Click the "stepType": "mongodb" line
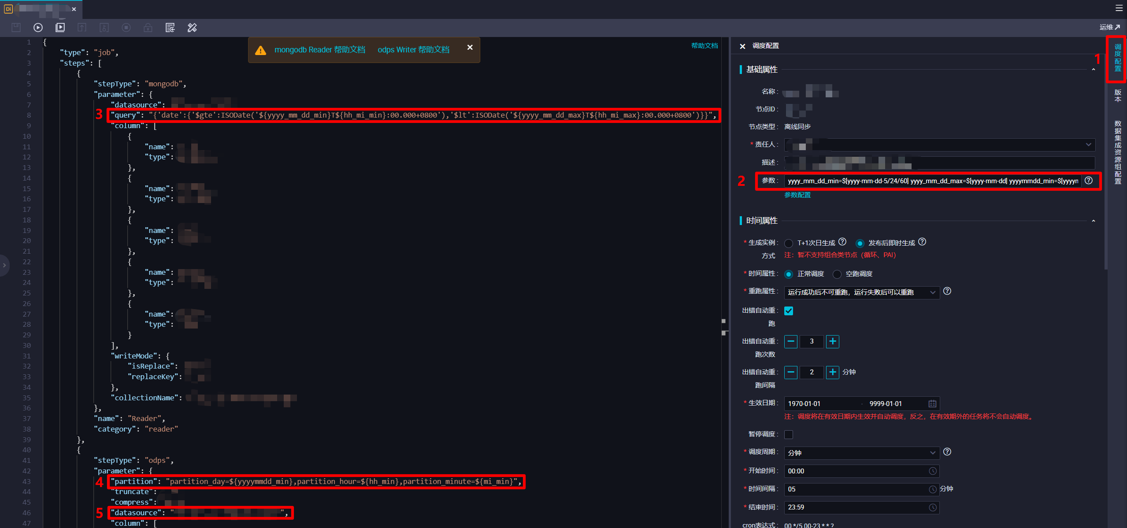Viewport: 1127px width, 528px height. [x=140, y=84]
